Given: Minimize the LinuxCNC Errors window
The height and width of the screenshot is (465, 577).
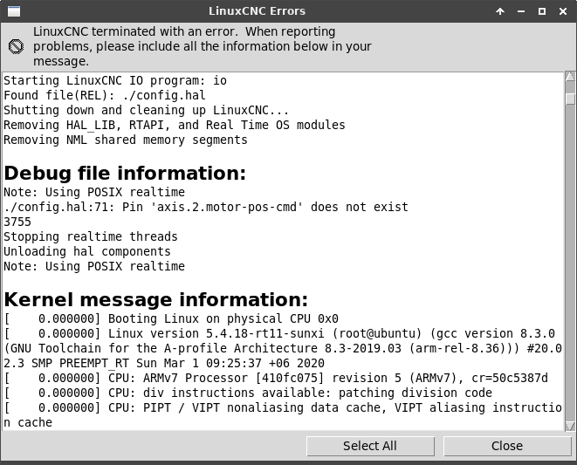Looking at the screenshot, I should (521, 11).
